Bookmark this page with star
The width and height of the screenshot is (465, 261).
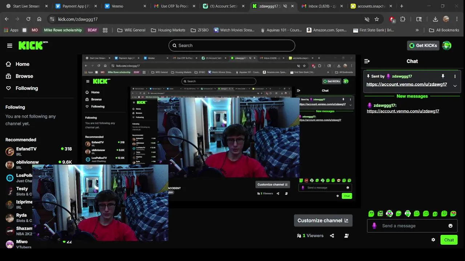(x=377, y=19)
